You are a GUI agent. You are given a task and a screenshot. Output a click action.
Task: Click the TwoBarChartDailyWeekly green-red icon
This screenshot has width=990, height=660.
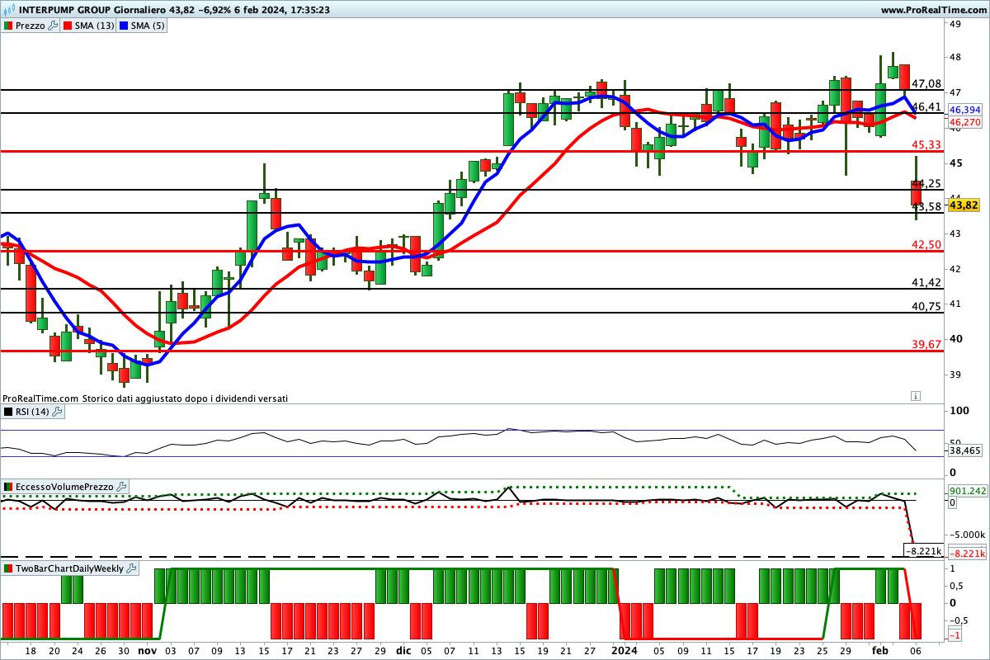[x=8, y=568]
